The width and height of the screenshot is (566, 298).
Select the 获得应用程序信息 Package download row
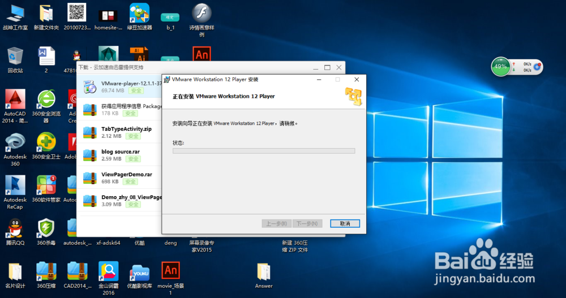(x=120, y=109)
